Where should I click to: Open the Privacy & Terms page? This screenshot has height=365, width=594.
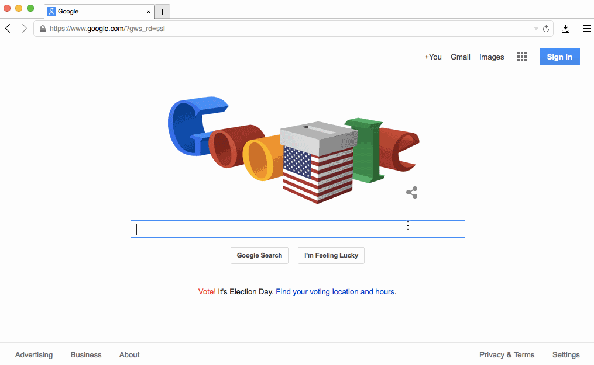[506, 354]
